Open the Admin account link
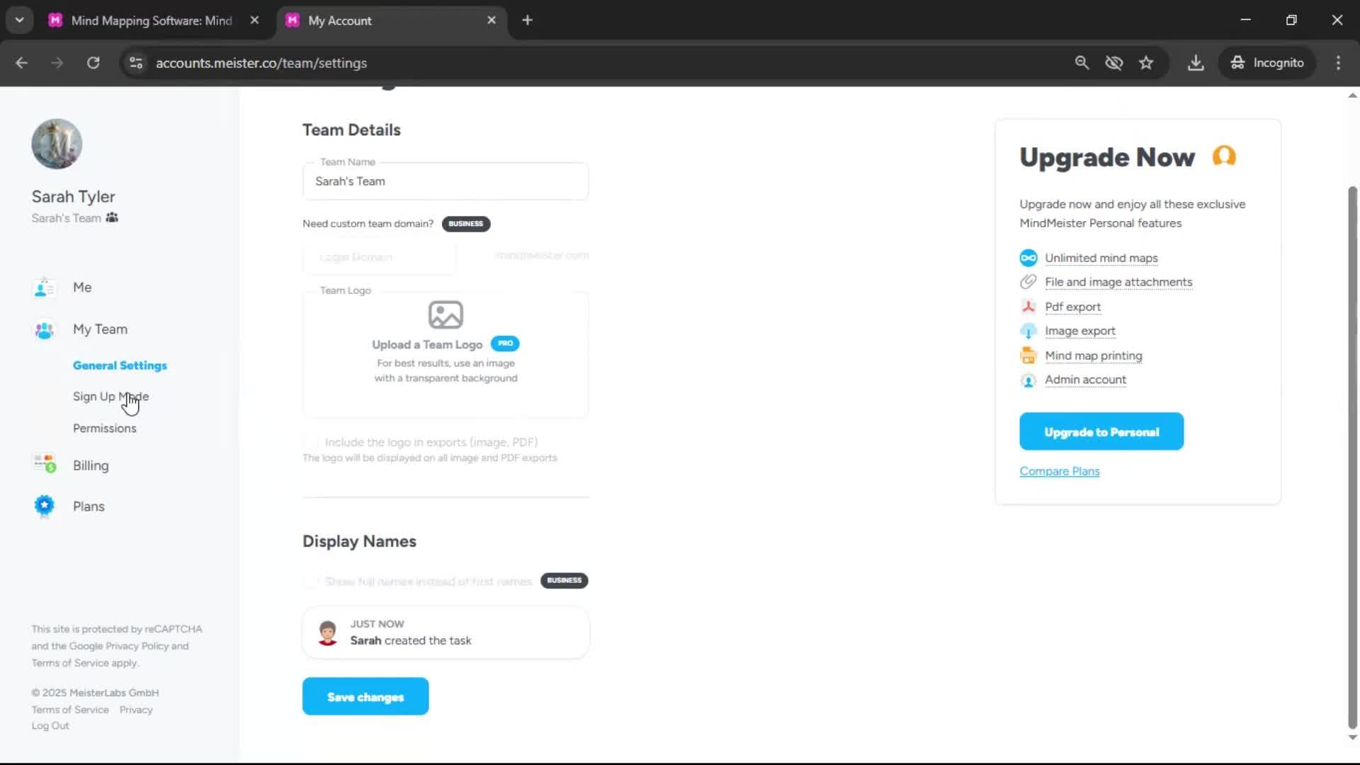Image resolution: width=1360 pixels, height=765 pixels. 1085,380
